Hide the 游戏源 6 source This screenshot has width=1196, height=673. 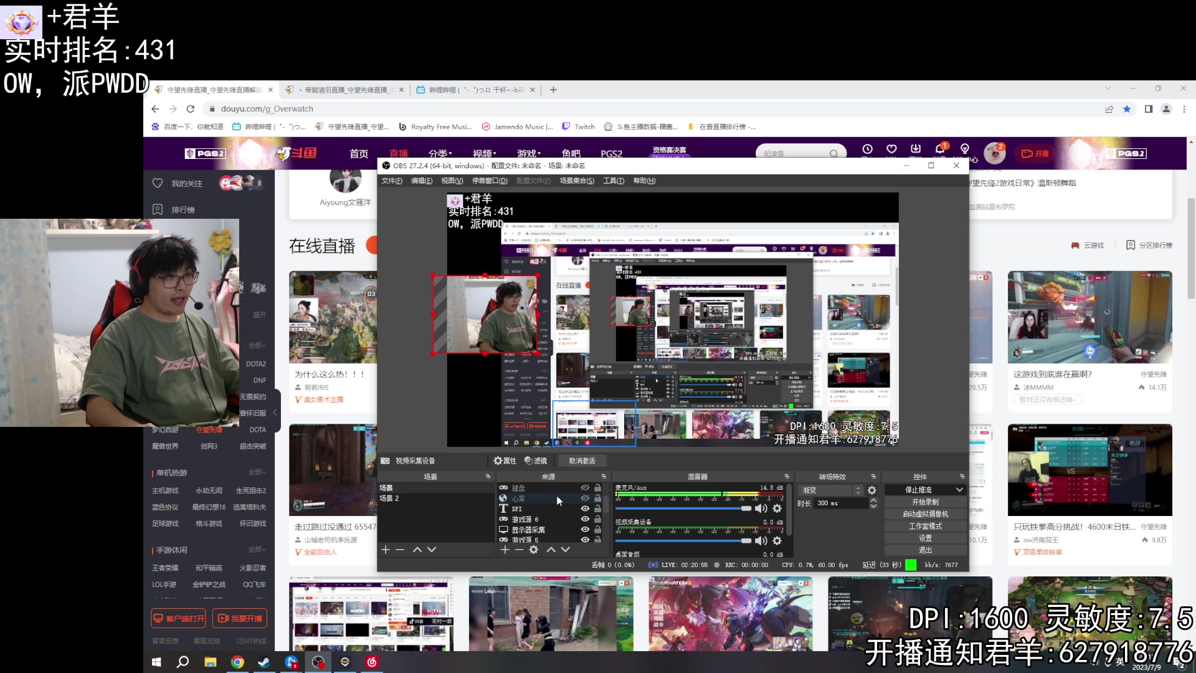585,519
